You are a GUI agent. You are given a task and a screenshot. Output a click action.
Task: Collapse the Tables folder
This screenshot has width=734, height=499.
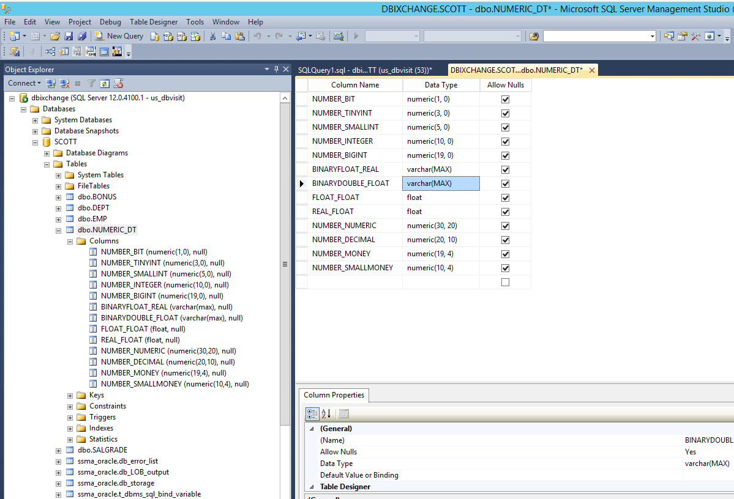pos(47,164)
